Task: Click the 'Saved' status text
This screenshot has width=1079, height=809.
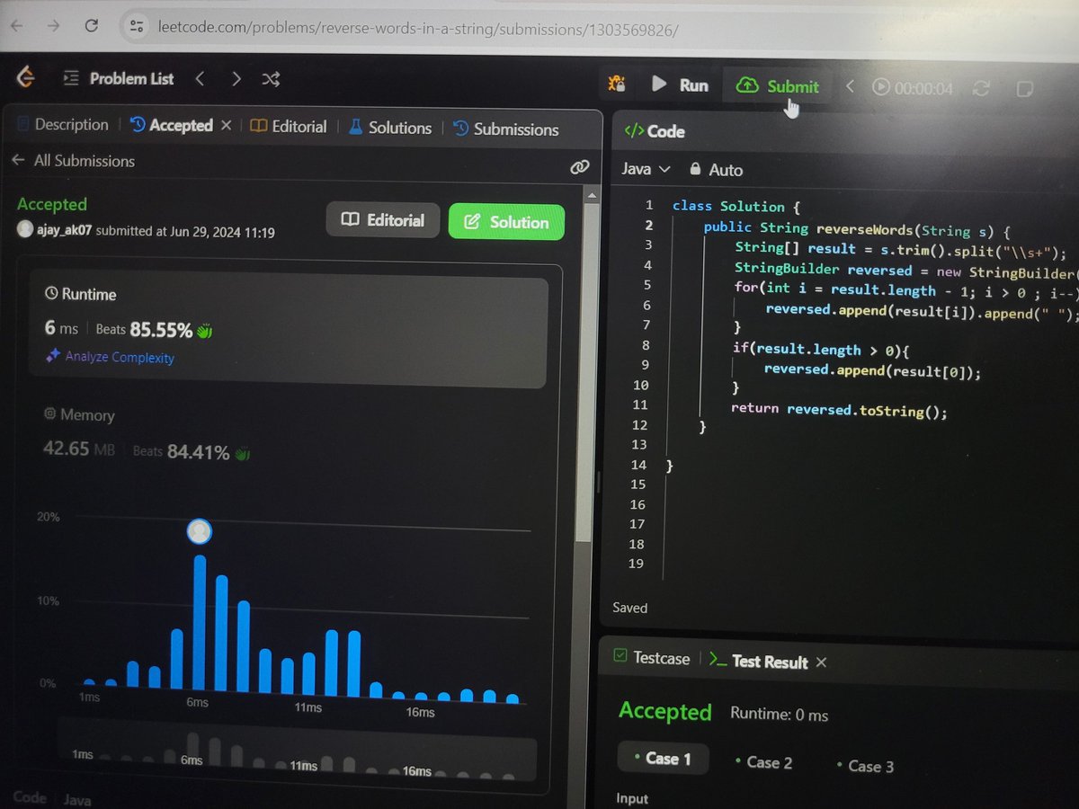Action: click(x=629, y=608)
